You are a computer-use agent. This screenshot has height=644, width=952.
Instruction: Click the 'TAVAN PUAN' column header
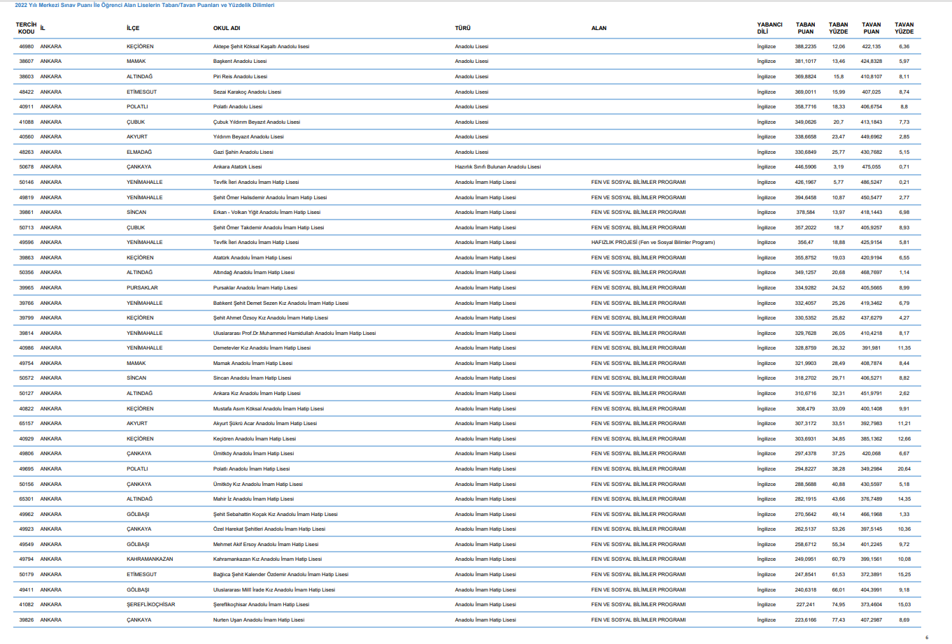pos(871,28)
